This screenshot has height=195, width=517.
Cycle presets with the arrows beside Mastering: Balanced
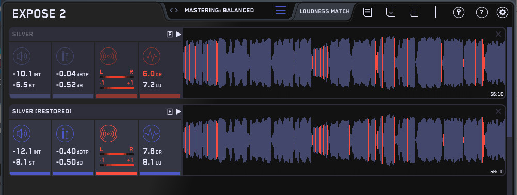pyautogui.click(x=174, y=10)
